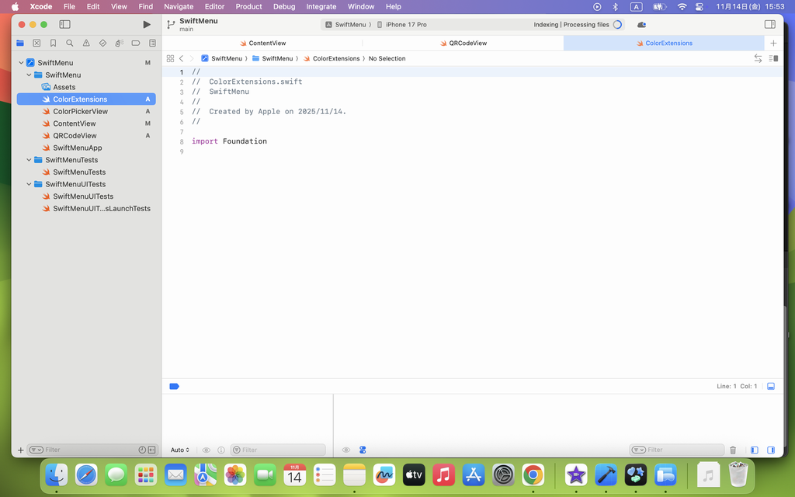Open the Editor menu
This screenshot has width=795, height=497.
click(x=214, y=6)
